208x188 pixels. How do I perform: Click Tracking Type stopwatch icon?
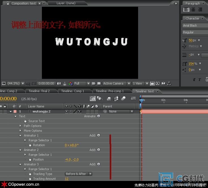pyautogui.click(x=30, y=174)
